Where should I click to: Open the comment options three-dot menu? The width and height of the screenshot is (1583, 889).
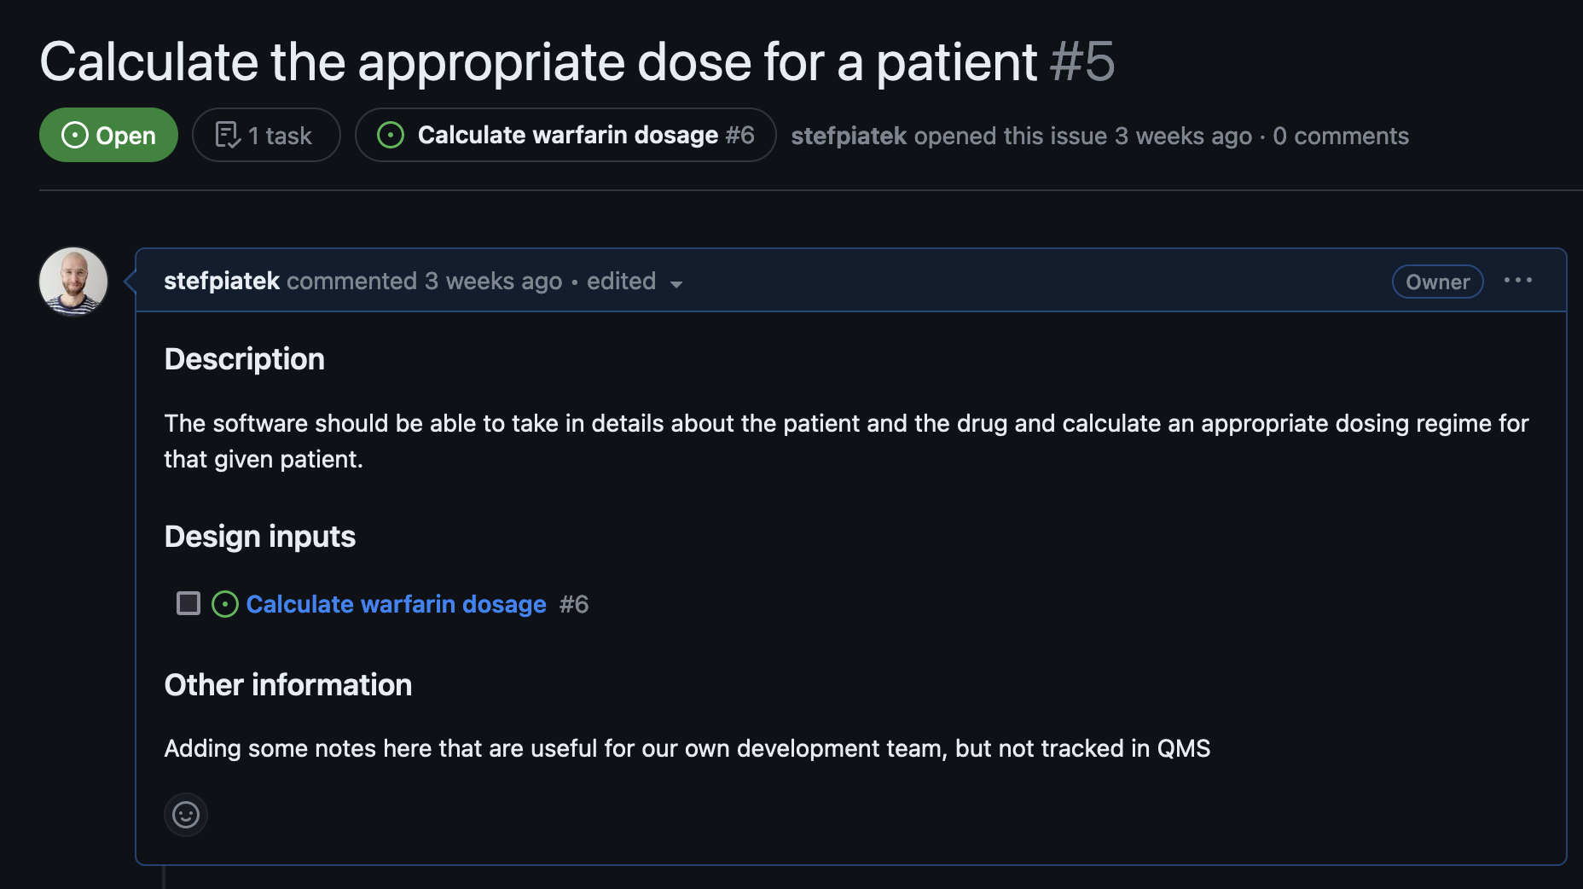tap(1518, 280)
